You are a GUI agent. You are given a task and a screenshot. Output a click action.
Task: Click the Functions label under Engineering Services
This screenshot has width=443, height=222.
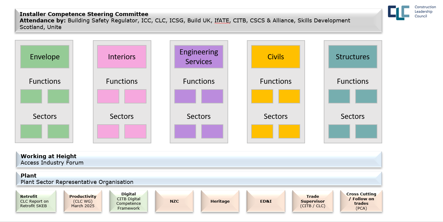(199, 81)
